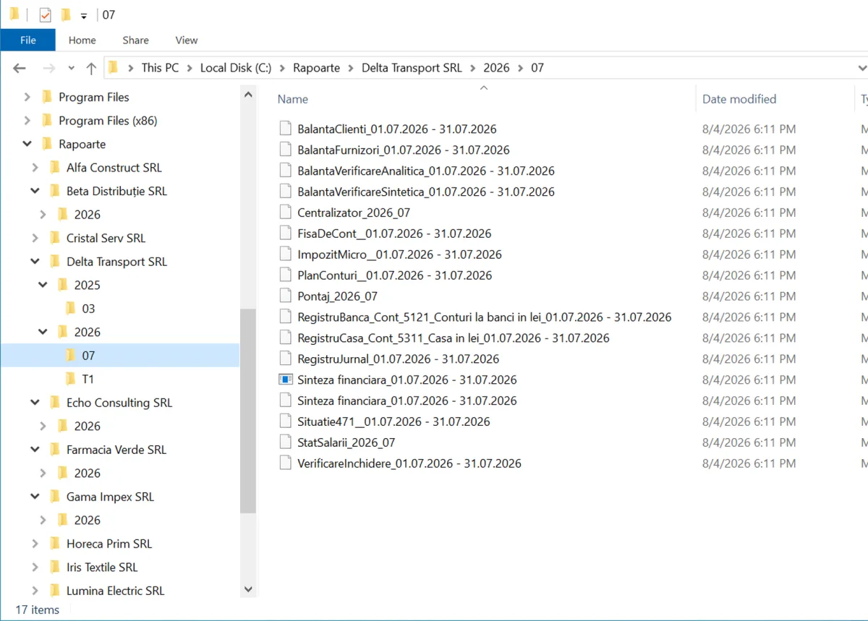This screenshot has height=621, width=868.
Task: Click the Centralizator_2026_07 file icon
Action: pyautogui.click(x=285, y=213)
